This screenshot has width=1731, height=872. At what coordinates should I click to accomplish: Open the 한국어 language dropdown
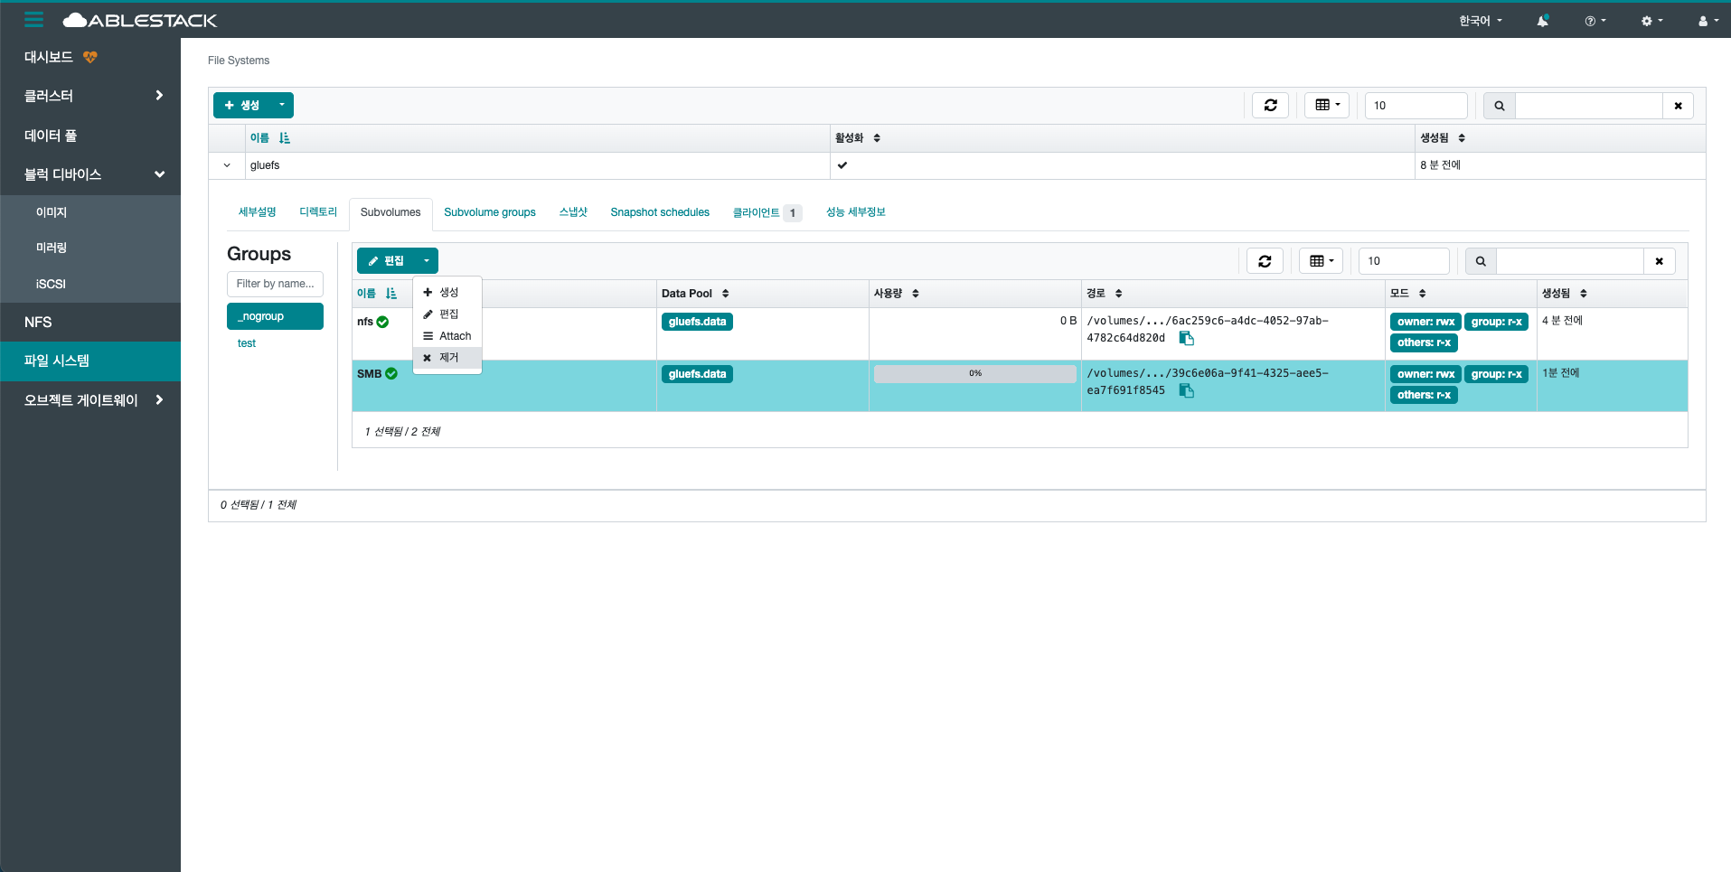click(x=1480, y=21)
